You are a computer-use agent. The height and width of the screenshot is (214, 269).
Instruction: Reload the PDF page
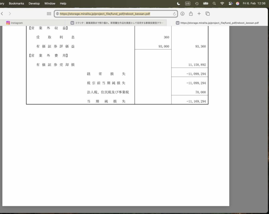point(174,14)
